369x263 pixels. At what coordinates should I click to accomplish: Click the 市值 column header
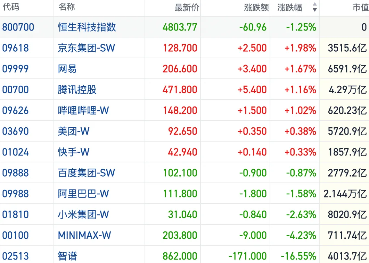point(361,8)
